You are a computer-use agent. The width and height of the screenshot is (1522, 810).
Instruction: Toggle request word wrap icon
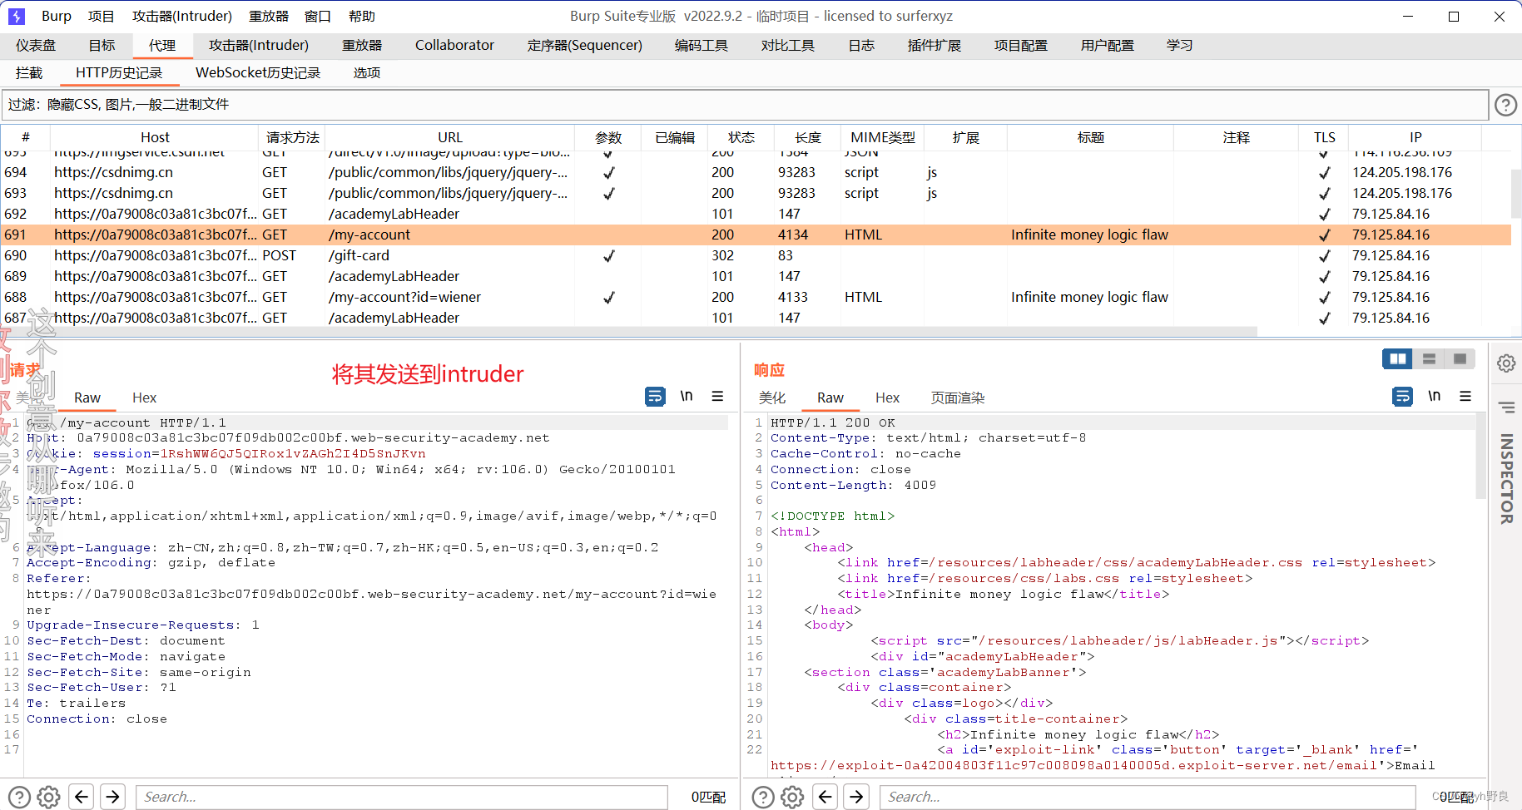click(656, 397)
